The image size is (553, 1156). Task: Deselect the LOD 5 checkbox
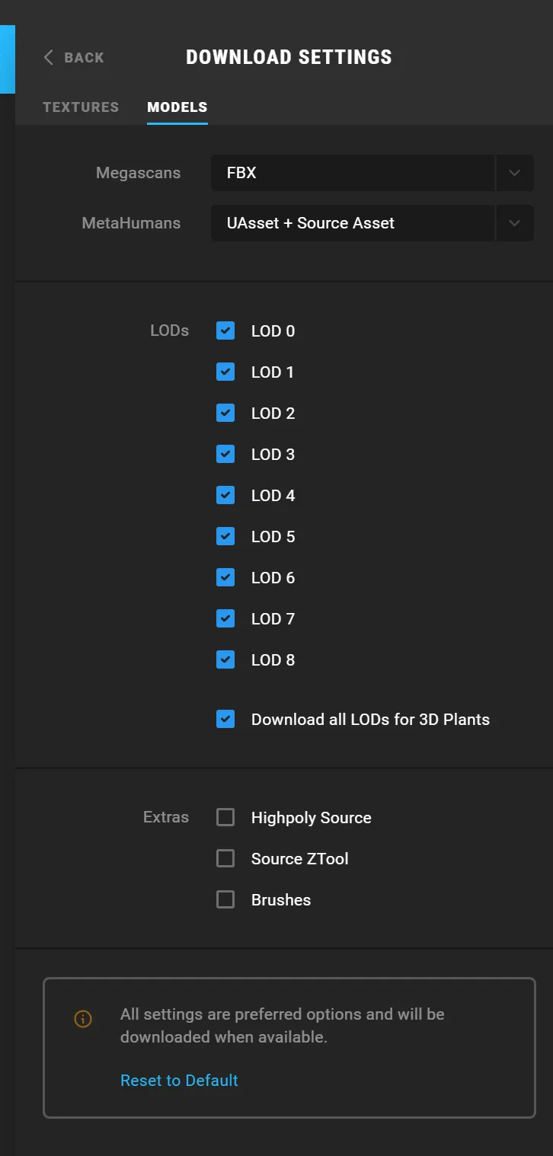[225, 536]
